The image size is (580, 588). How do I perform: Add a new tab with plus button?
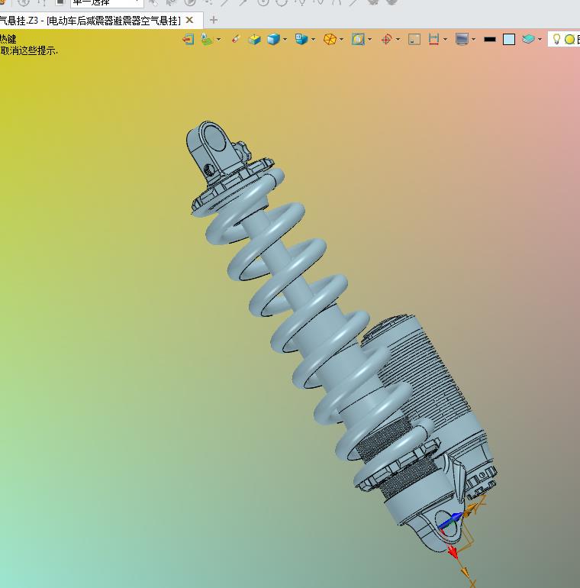click(214, 20)
